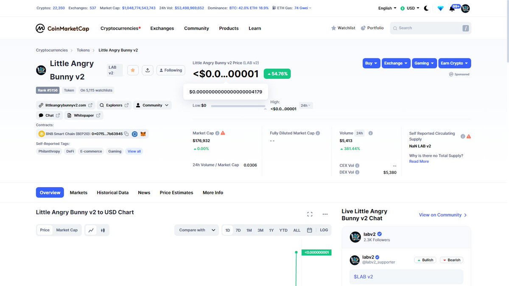Click the Trust Wallet shield icon
The image size is (509, 286).
[134, 134]
